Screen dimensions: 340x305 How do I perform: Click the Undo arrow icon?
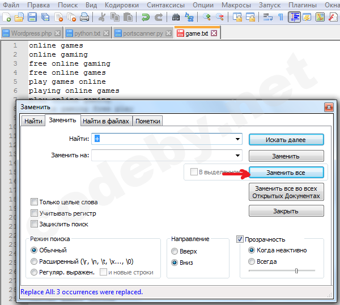146,17
